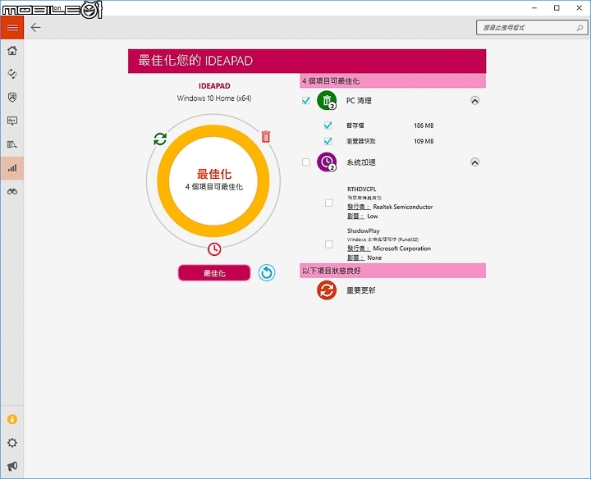
Task: Click the 系統加速 label
Action: (x=361, y=162)
